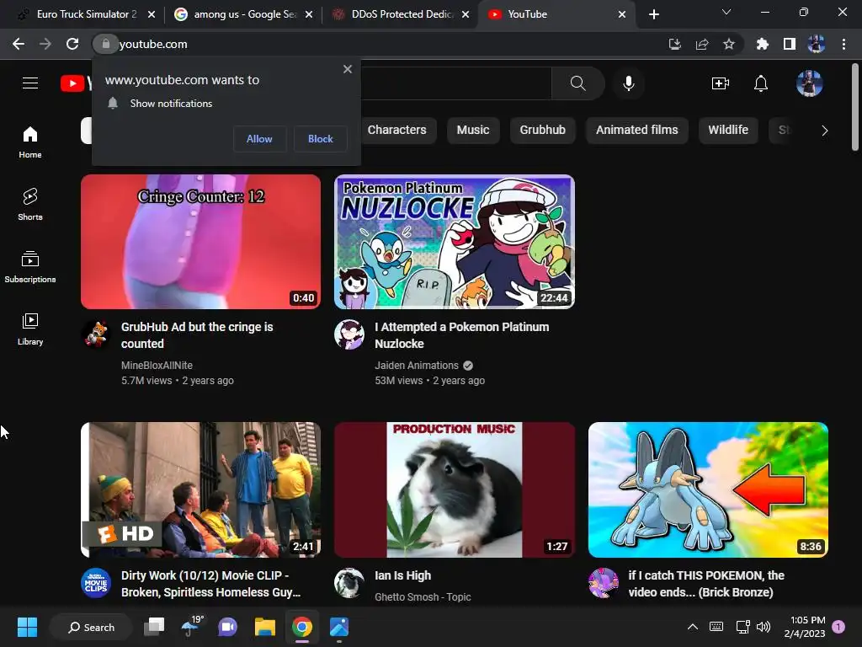Switch to DDoS Protected Dedicated tab
This screenshot has width=862, height=647.
tap(402, 14)
